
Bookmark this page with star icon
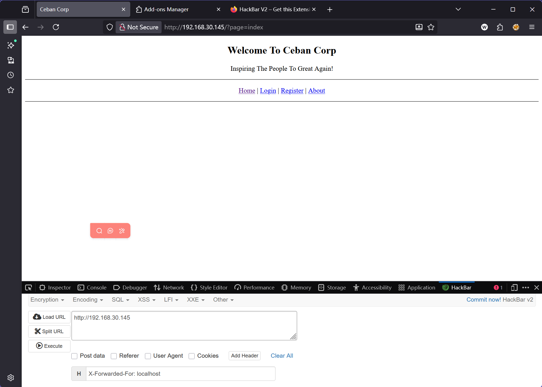click(431, 27)
